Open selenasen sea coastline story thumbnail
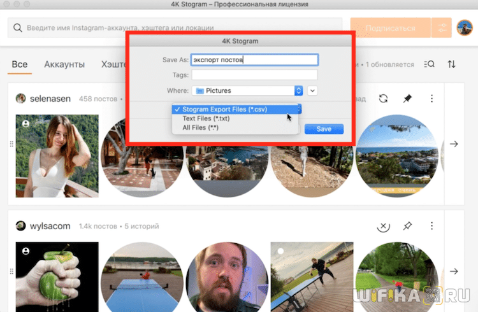The width and height of the screenshot is (478, 312). (397, 156)
